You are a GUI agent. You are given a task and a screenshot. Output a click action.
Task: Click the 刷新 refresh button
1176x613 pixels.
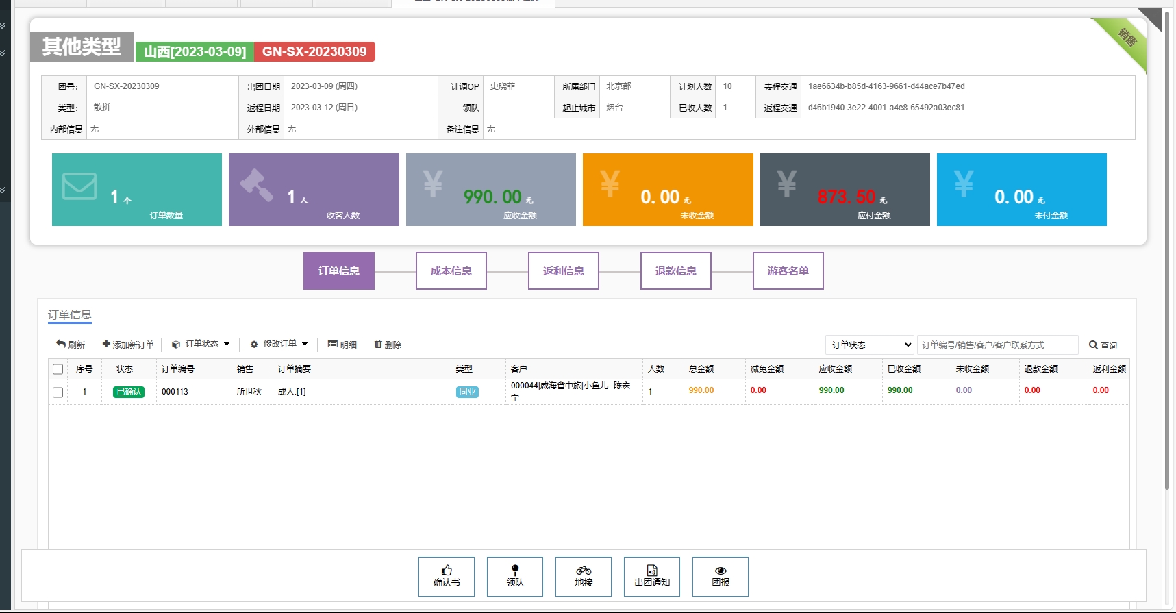[71, 344]
